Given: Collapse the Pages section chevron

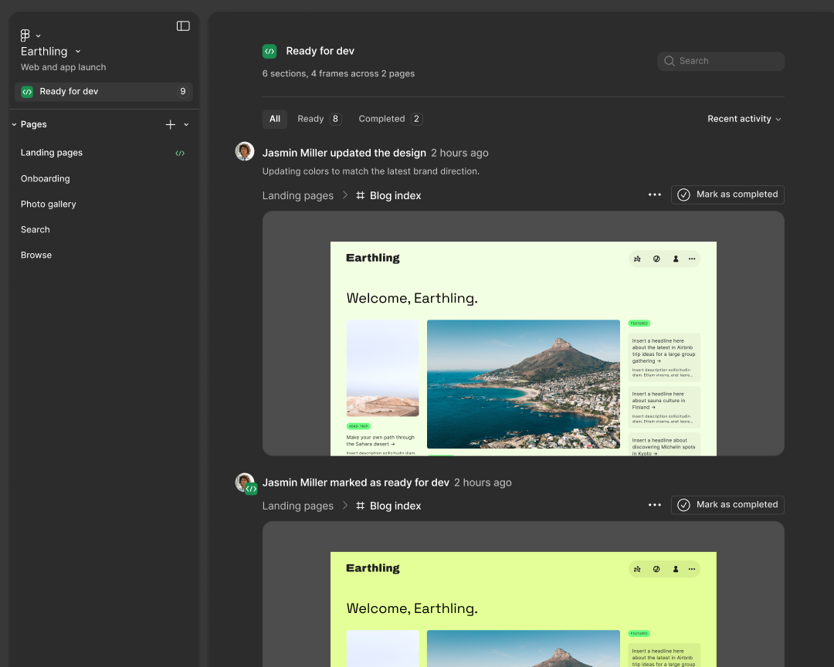Looking at the screenshot, I should tap(12, 124).
